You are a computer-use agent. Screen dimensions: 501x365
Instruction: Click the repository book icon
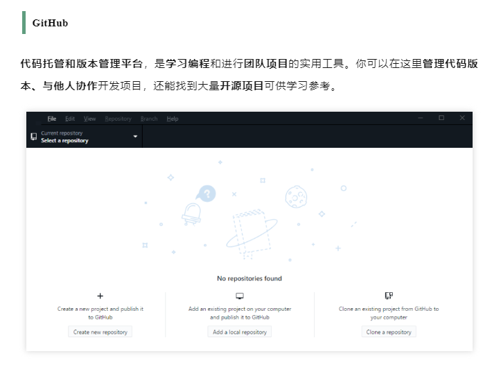33,137
